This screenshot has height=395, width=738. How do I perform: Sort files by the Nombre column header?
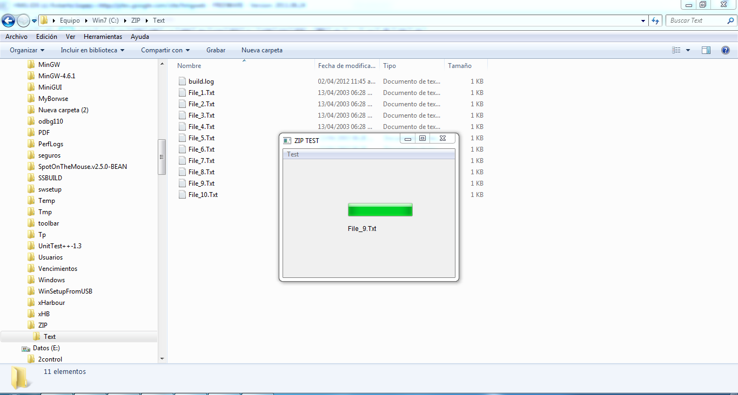[x=189, y=66]
